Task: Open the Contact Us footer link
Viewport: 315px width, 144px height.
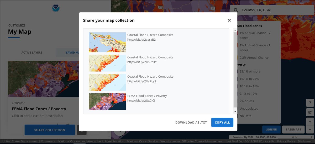Action: (x=267, y=141)
